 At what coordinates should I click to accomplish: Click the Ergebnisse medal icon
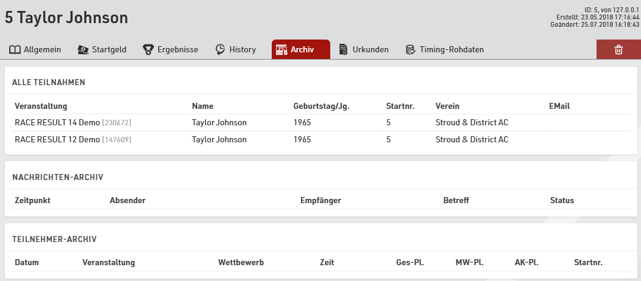[x=148, y=50]
